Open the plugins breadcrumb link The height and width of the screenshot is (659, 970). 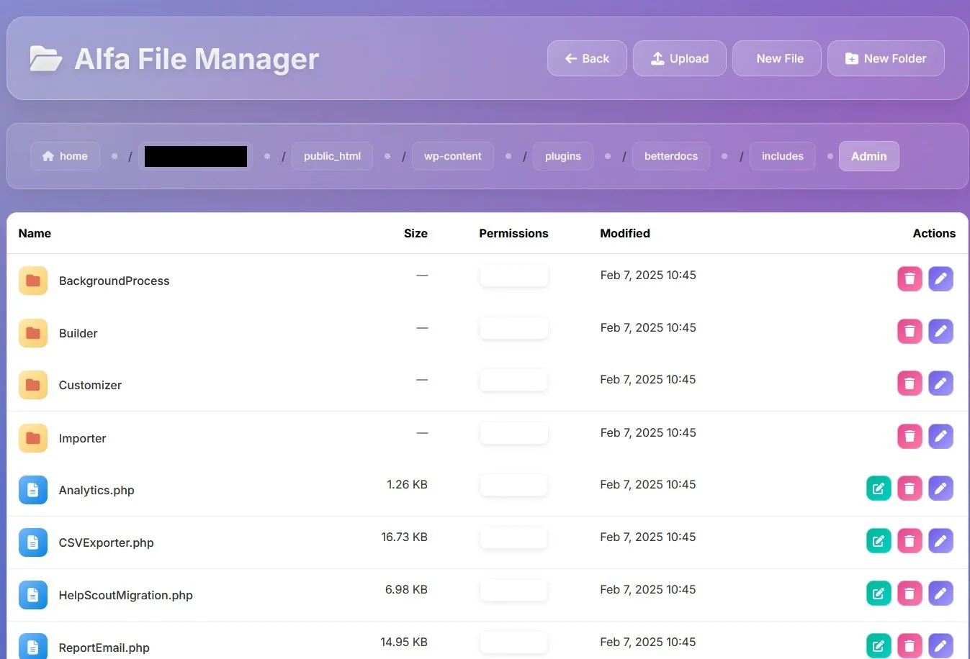[562, 155]
